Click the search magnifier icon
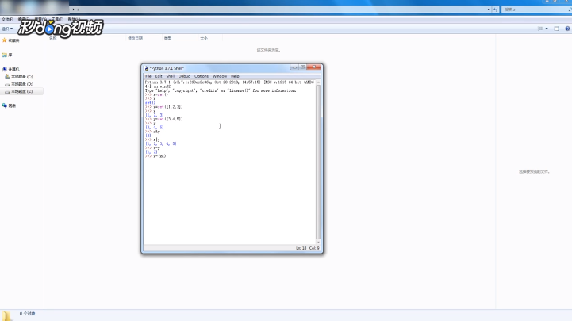The height and width of the screenshot is (321, 572). [x=570, y=10]
